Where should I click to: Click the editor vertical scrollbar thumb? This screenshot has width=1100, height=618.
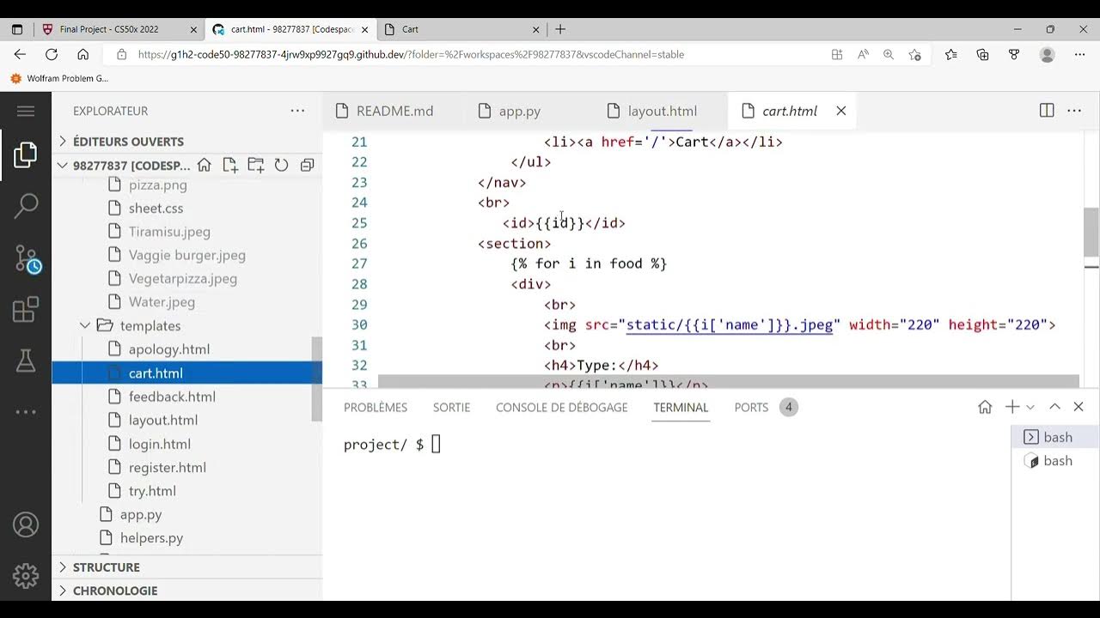coord(1091,232)
